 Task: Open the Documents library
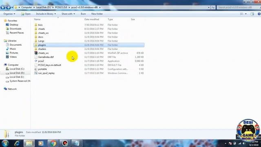[x=15, y=45]
